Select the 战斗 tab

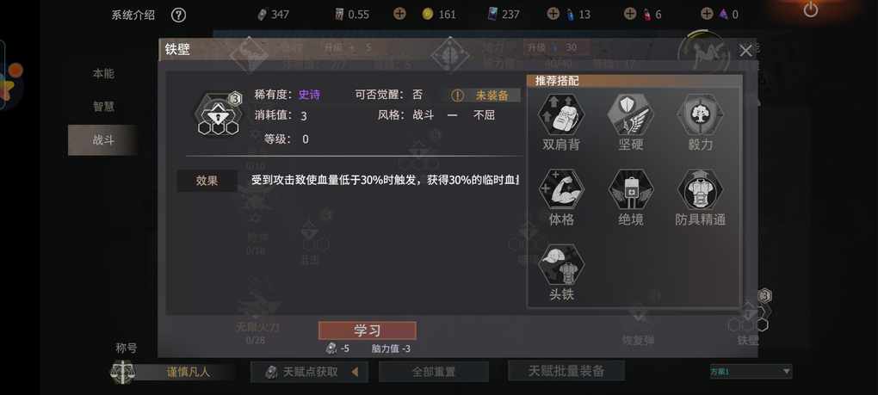(x=103, y=140)
